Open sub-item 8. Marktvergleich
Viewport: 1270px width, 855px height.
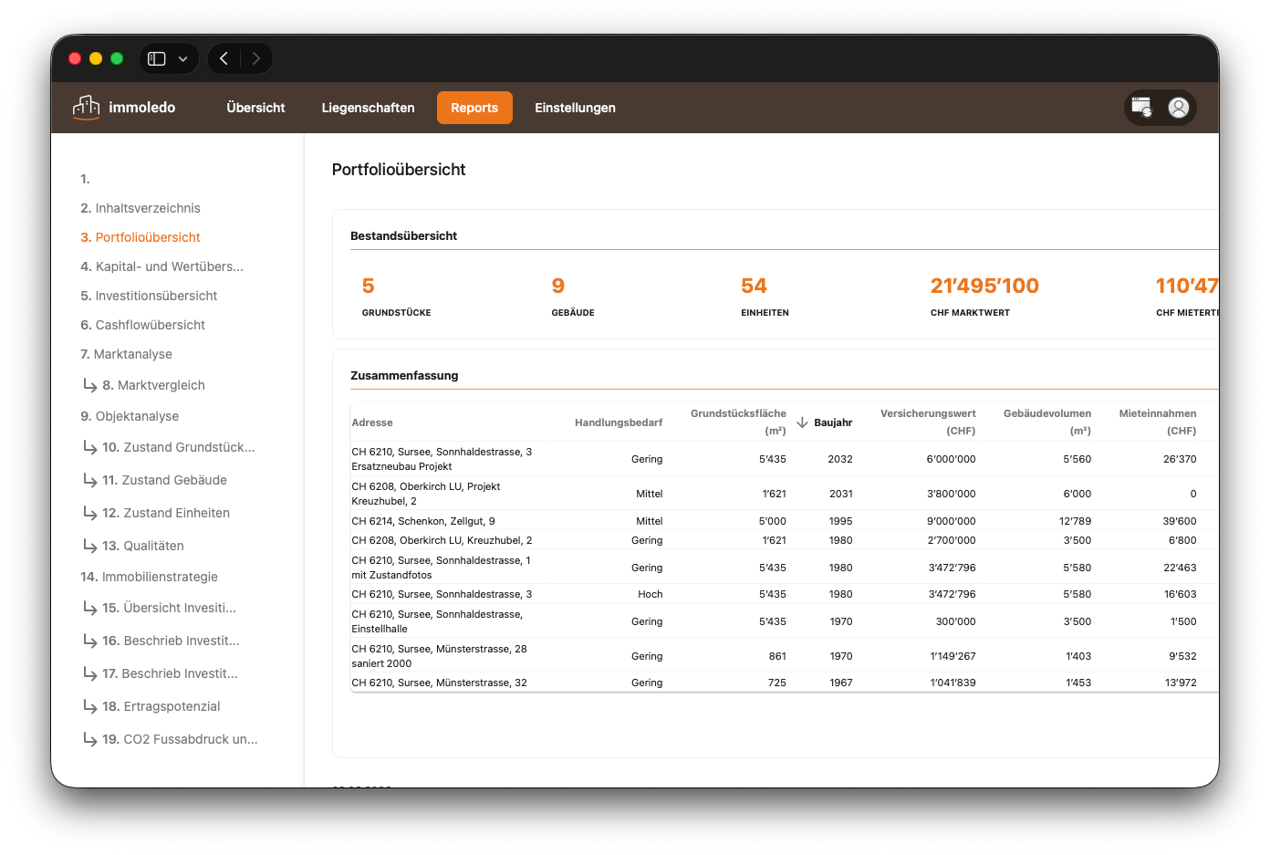point(153,385)
